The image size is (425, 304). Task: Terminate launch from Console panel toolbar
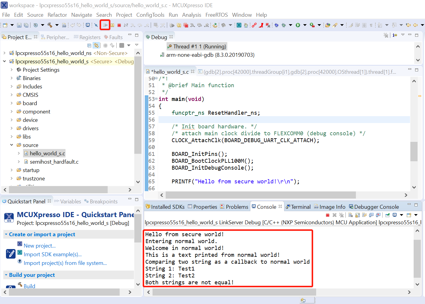(x=327, y=215)
